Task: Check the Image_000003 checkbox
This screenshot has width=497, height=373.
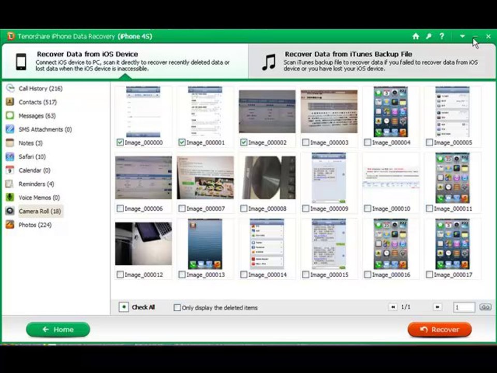Action: click(305, 142)
